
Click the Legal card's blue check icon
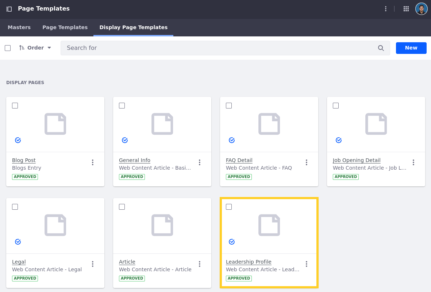pyautogui.click(x=18, y=242)
